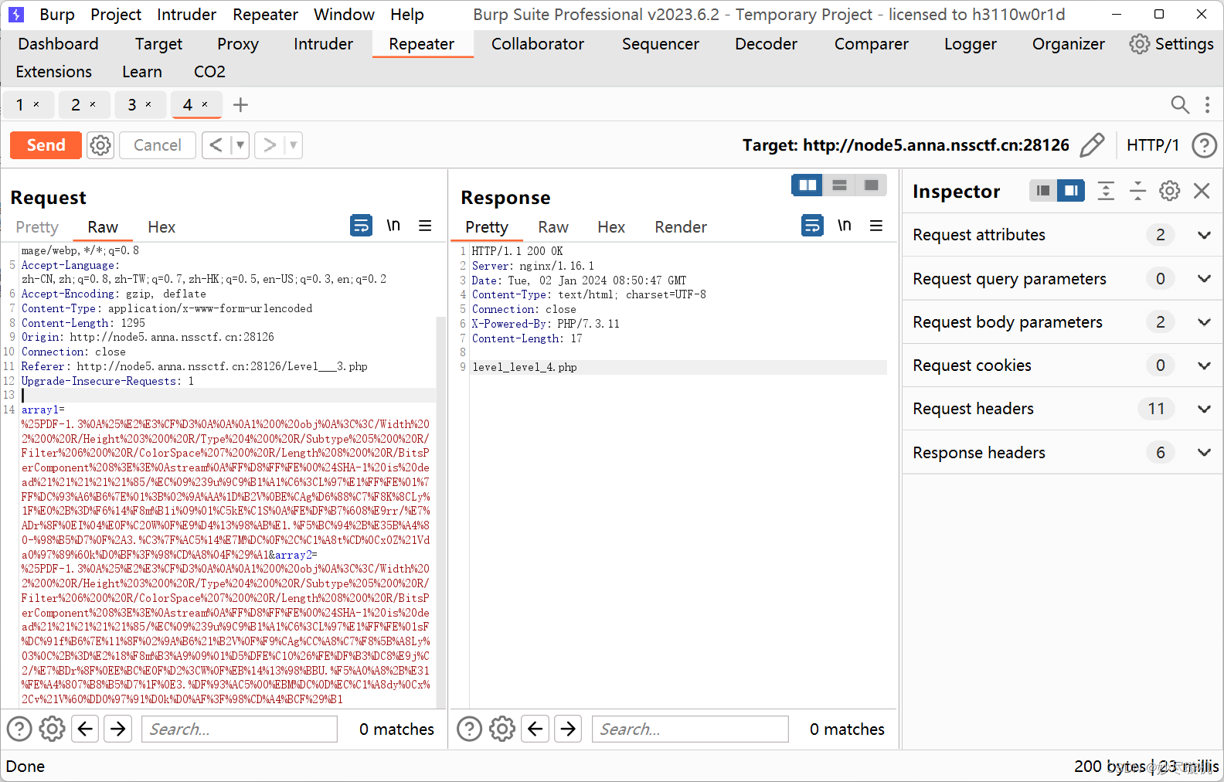Switch Request view to Hex
This screenshot has height=782, width=1224.
[161, 227]
